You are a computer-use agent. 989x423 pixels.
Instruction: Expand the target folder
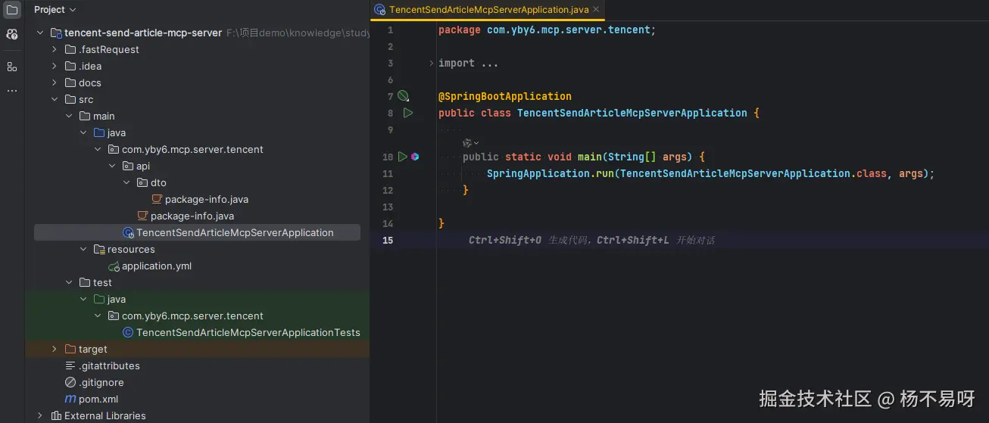55,349
